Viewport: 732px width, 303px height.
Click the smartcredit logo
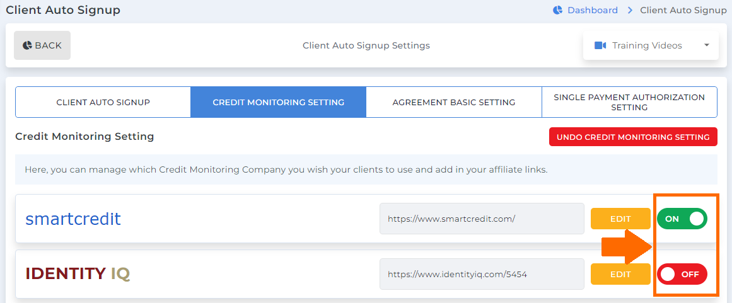pos(73,219)
